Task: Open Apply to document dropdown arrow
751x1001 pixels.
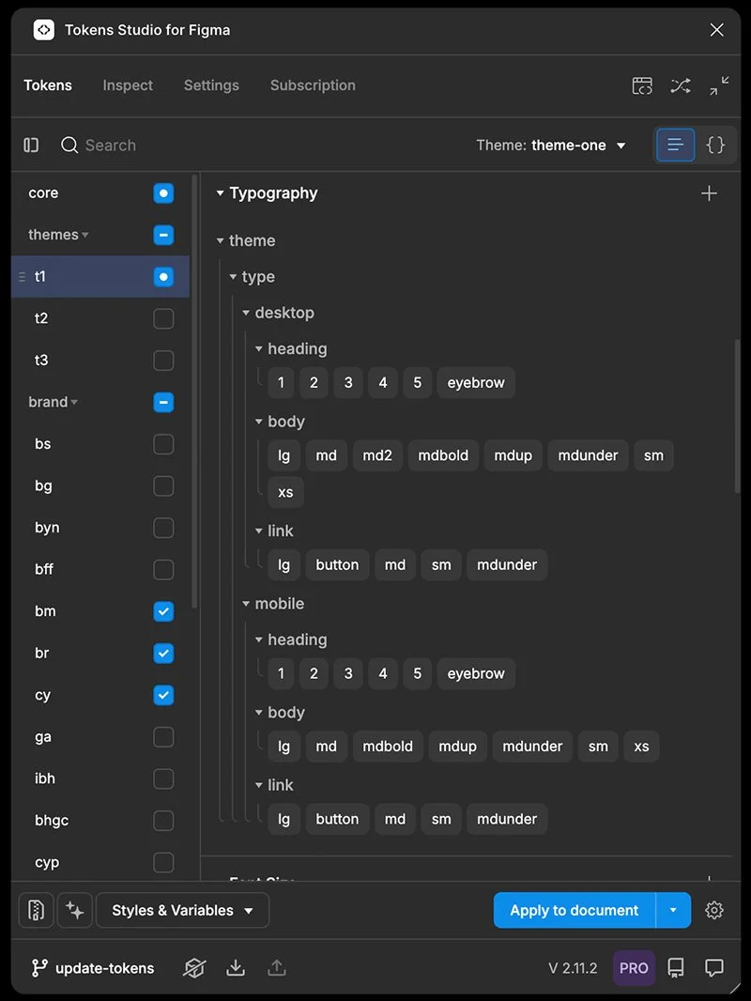Action: (x=673, y=910)
